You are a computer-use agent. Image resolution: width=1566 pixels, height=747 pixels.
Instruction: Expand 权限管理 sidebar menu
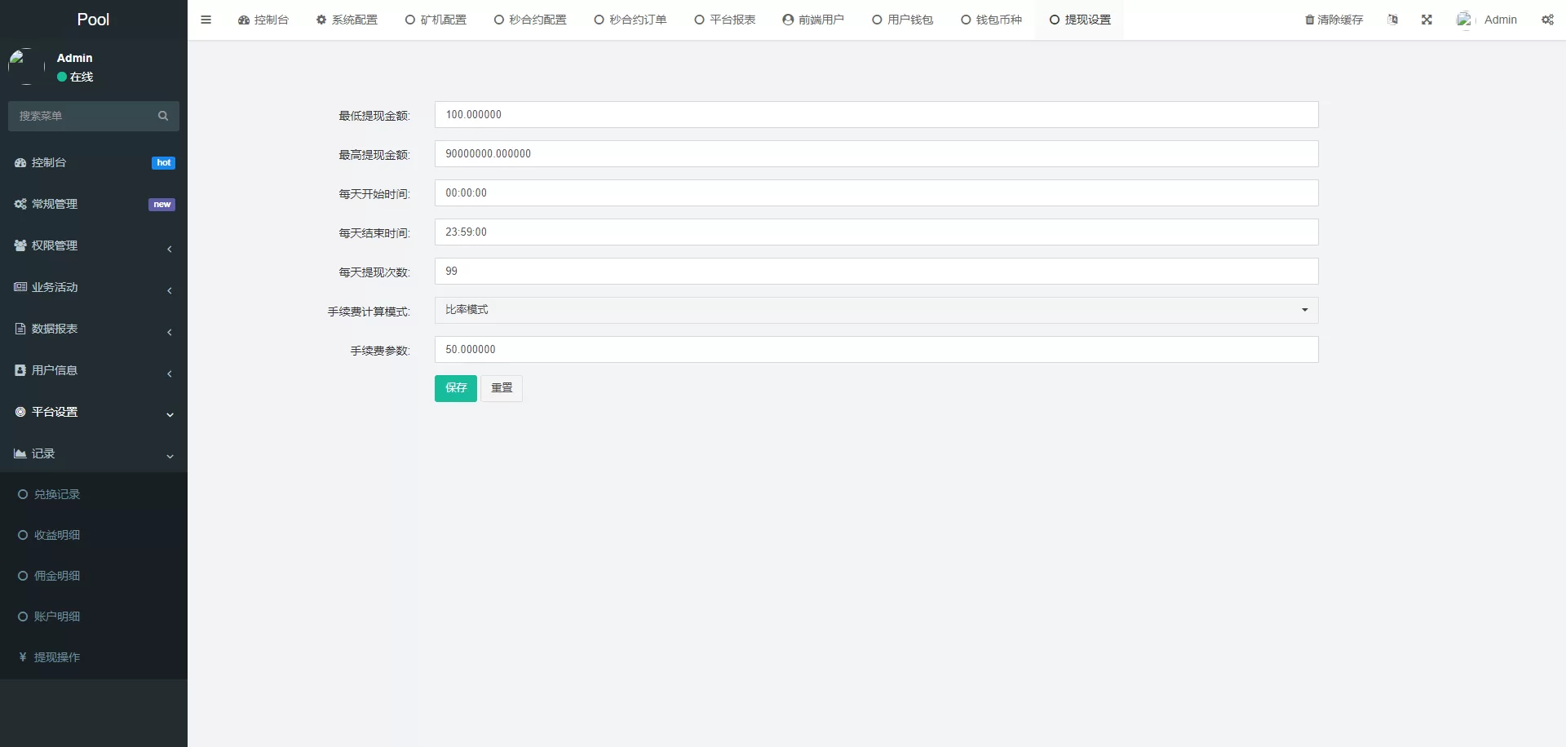[x=94, y=245]
